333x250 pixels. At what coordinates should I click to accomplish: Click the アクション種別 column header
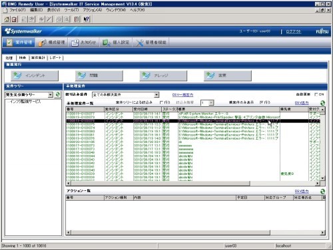click(119, 197)
